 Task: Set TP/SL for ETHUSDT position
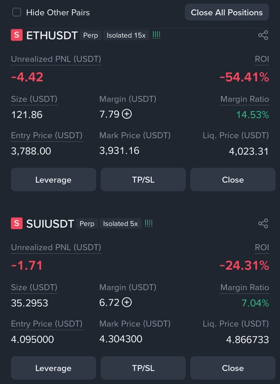(143, 180)
